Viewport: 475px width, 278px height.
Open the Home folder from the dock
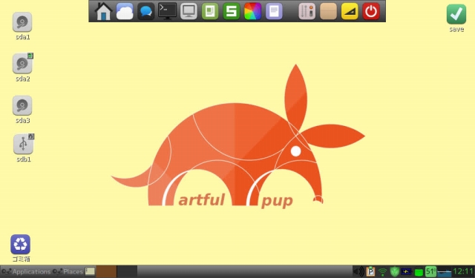point(103,11)
